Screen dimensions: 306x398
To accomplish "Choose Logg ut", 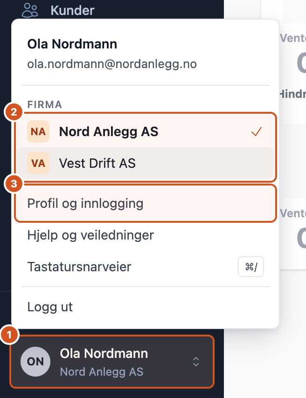I will (x=146, y=307).
